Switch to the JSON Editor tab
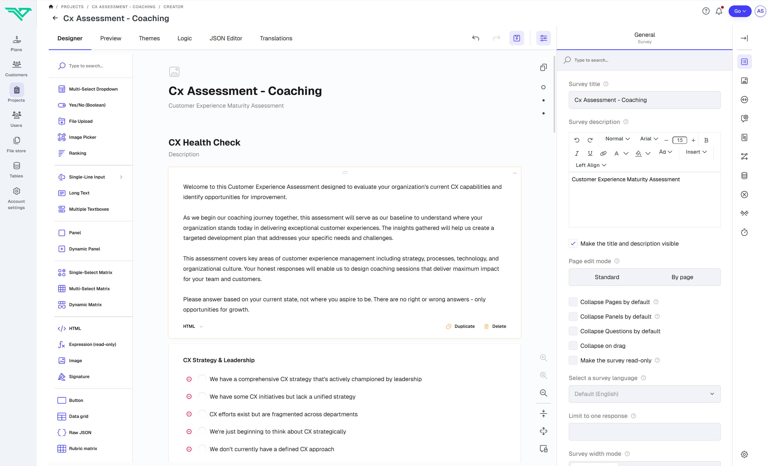 (x=226, y=38)
